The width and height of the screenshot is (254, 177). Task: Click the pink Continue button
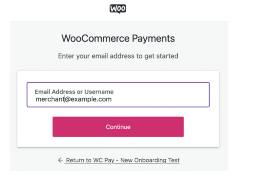[118, 127]
